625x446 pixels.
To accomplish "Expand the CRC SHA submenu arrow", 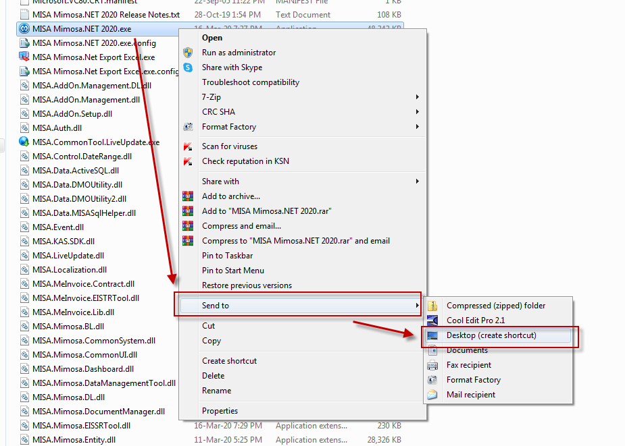I will pyautogui.click(x=417, y=112).
